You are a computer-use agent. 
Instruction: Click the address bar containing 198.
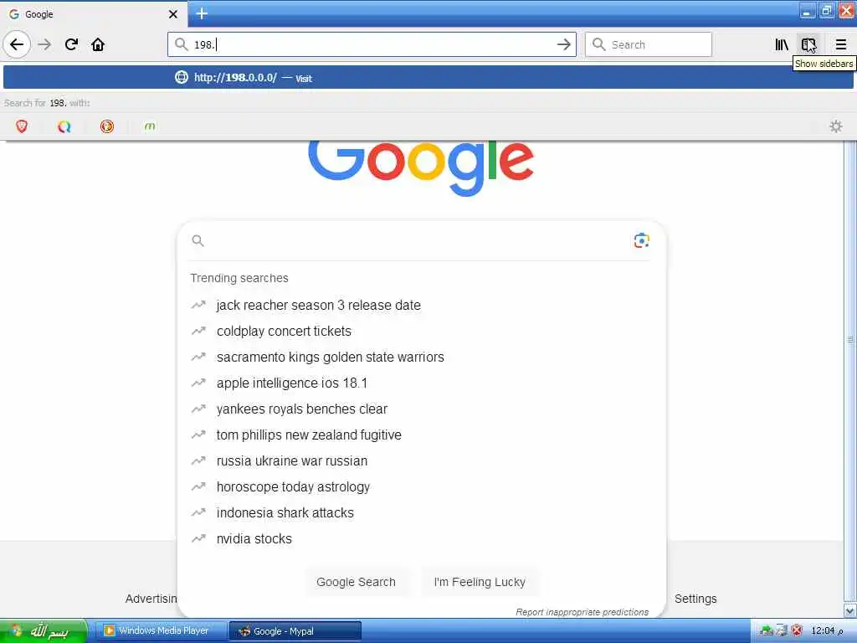[372, 44]
